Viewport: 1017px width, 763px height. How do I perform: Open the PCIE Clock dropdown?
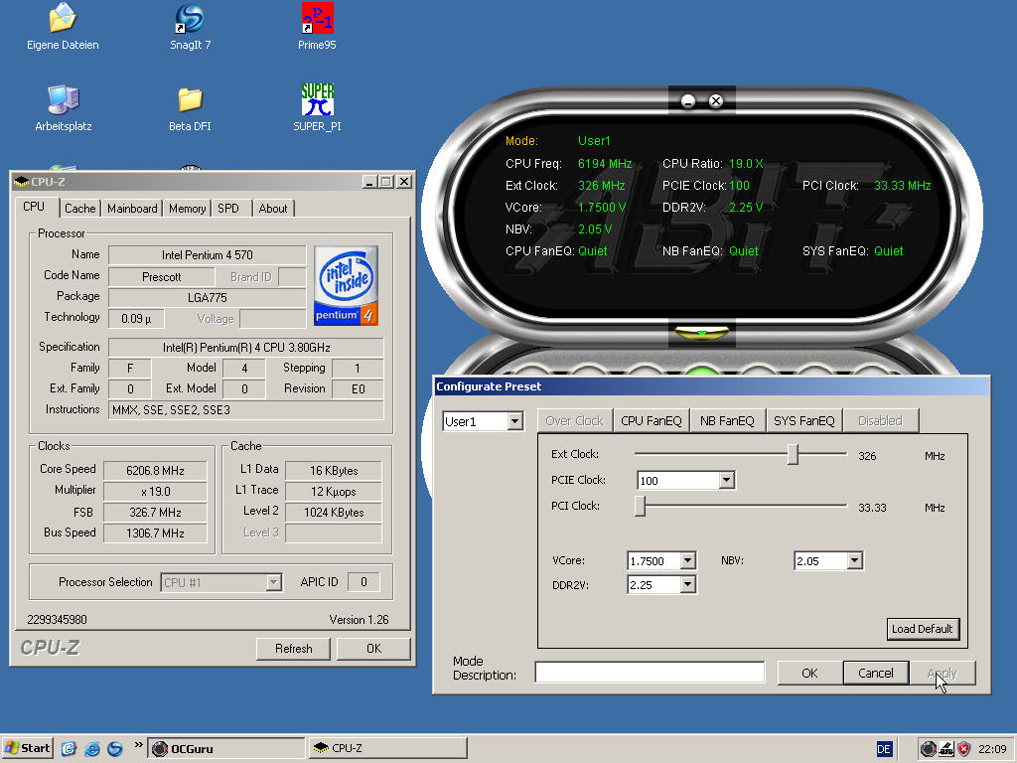(726, 481)
